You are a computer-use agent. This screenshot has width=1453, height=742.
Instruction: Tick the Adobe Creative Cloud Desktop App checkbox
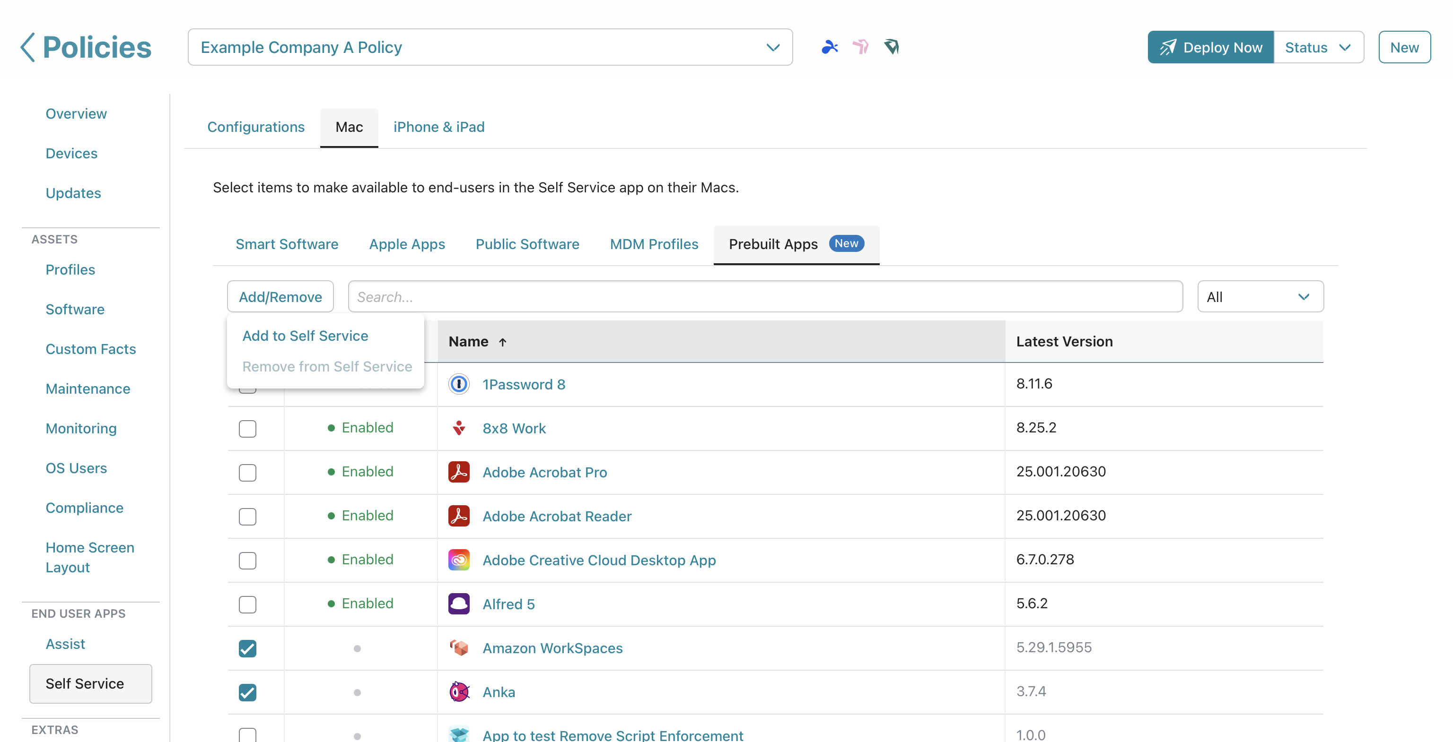click(248, 561)
